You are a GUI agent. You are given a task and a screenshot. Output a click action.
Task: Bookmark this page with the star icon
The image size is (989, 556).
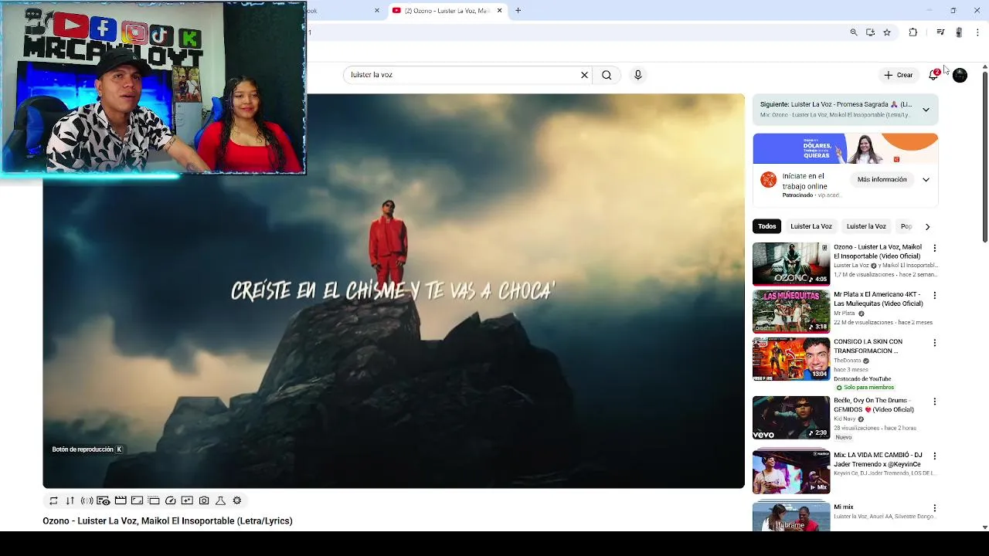[x=887, y=32]
